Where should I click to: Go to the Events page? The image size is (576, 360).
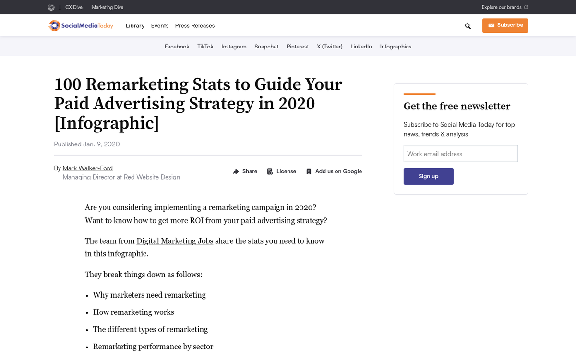159,26
